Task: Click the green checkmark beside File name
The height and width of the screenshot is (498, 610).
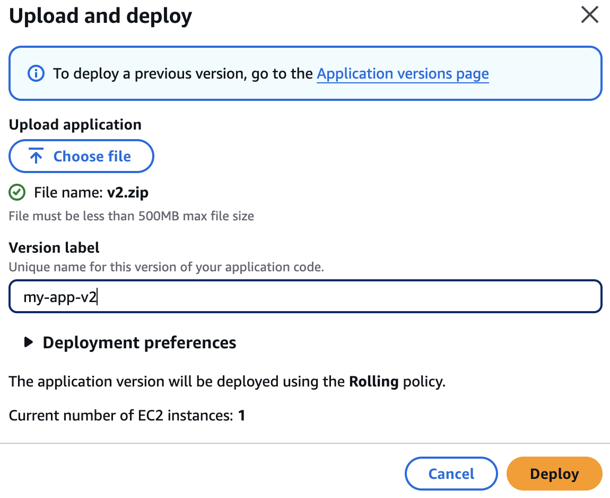Action: 18,193
